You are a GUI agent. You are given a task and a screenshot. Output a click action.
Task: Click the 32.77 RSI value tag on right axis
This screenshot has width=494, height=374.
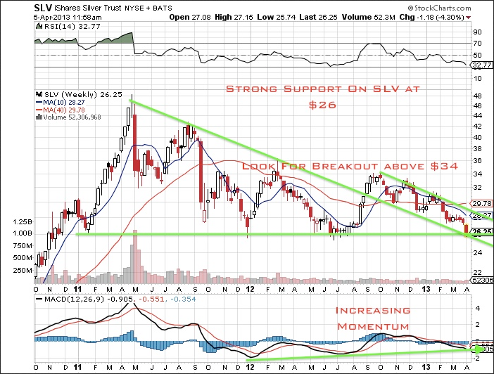[x=481, y=65]
